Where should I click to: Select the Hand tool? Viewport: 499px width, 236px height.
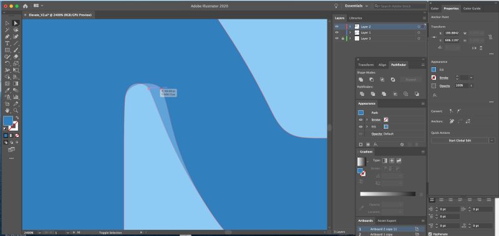[7, 110]
